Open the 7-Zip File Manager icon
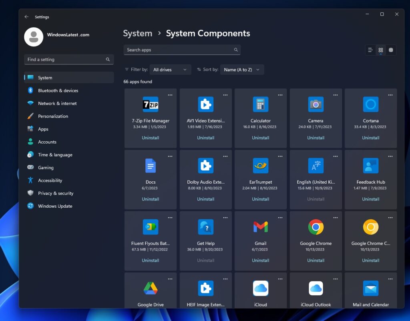410x321 pixels. tap(150, 104)
